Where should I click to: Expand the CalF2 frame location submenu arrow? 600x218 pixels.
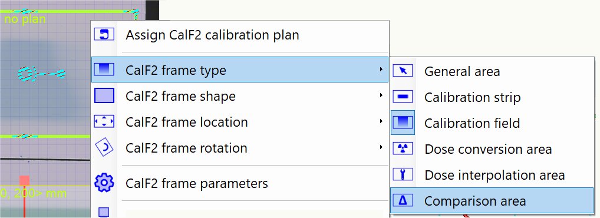coord(381,121)
